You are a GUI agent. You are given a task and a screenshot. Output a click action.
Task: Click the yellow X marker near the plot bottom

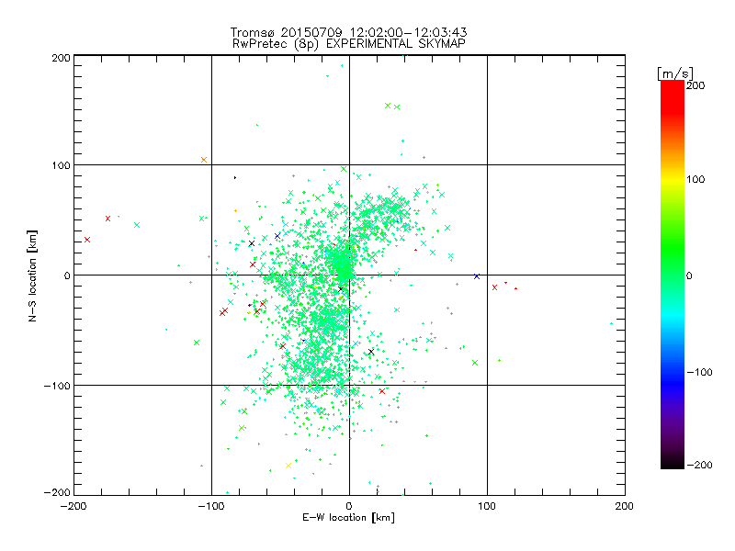[288, 466]
